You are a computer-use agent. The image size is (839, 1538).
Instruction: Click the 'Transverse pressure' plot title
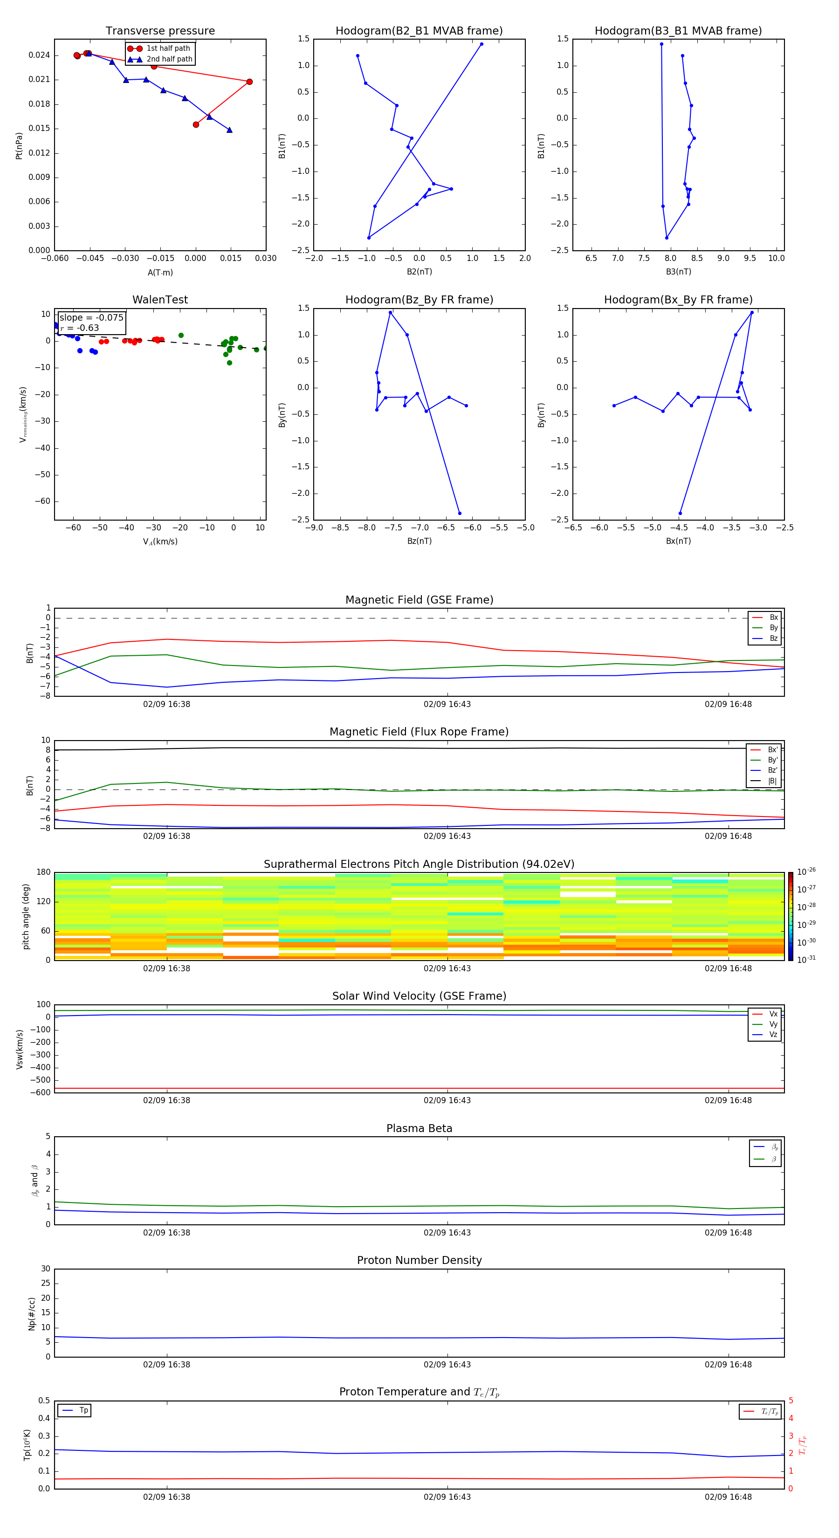(x=160, y=31)
